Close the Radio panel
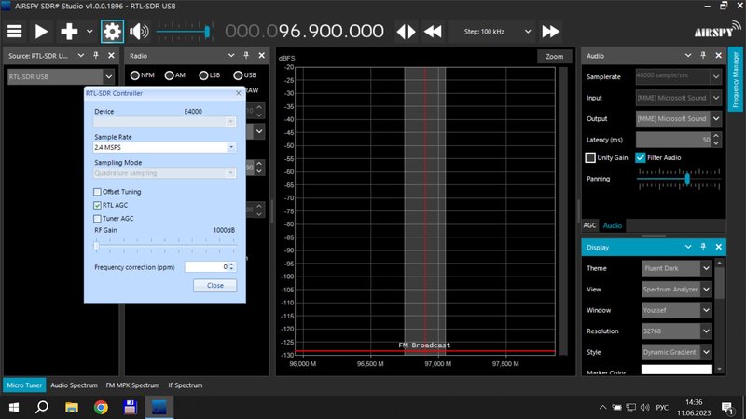 tap(262, 56)
